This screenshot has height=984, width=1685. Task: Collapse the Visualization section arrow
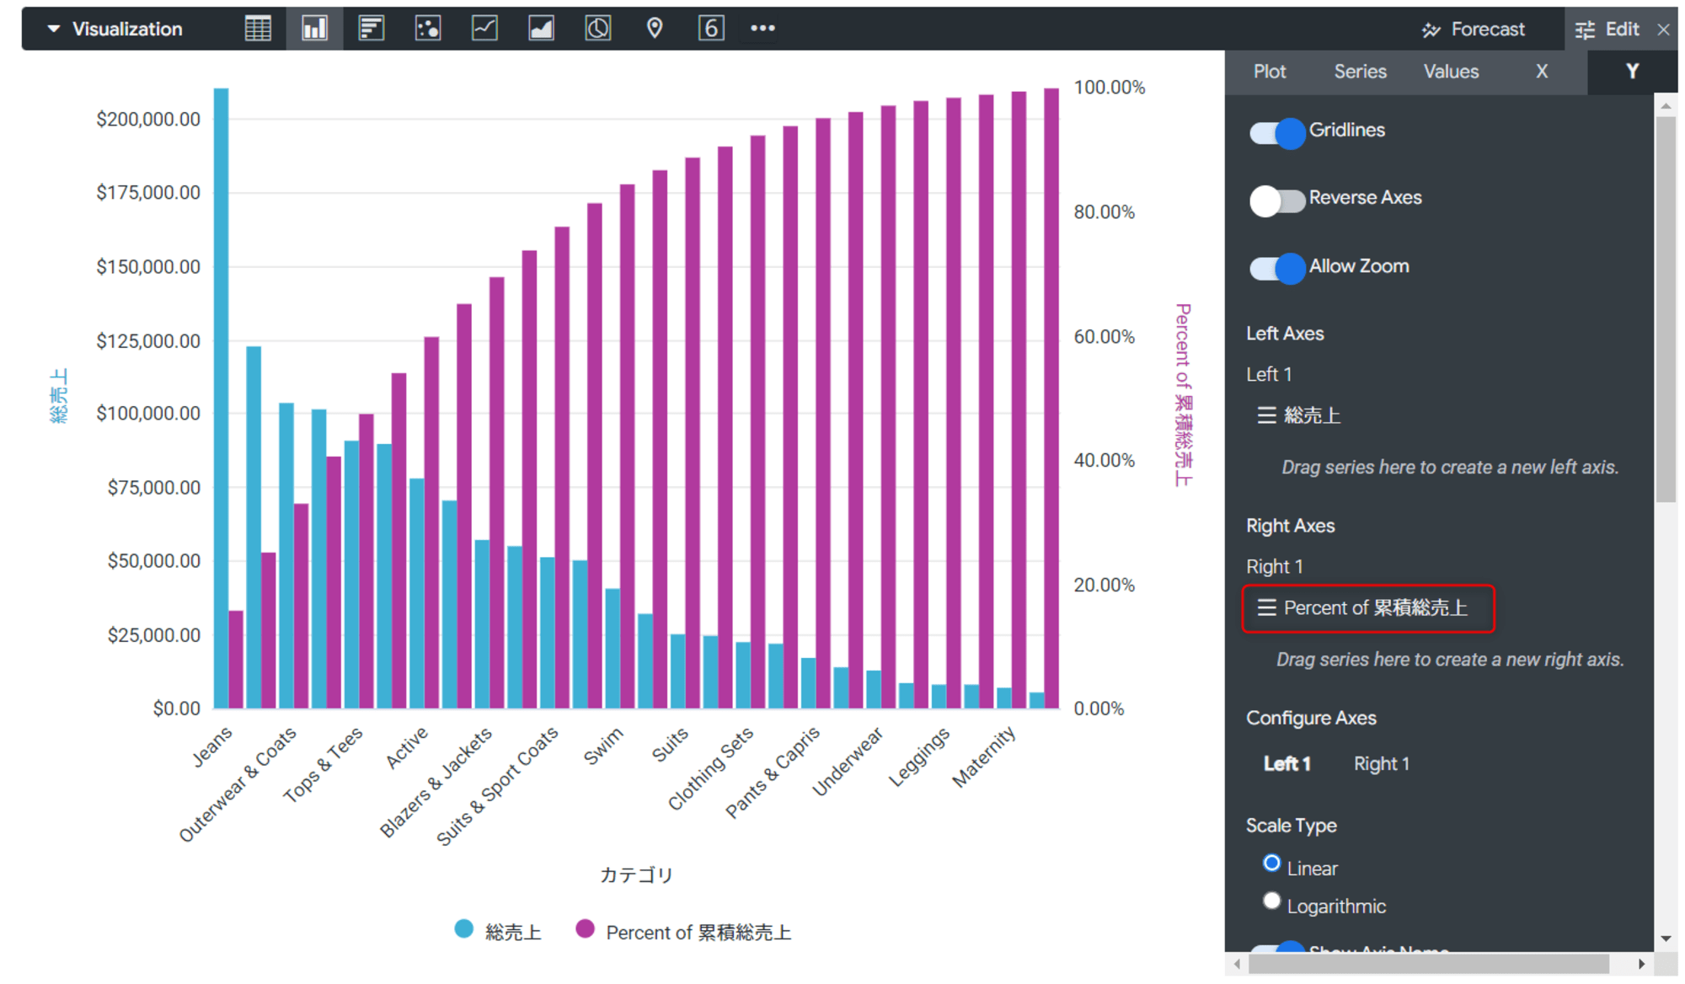[x=54, y=29]
